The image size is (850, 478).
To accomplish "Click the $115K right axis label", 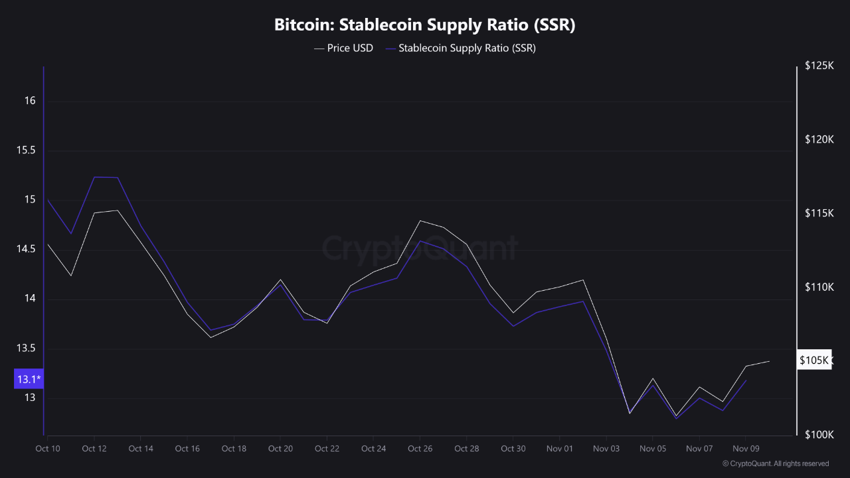I will point(818,213).
